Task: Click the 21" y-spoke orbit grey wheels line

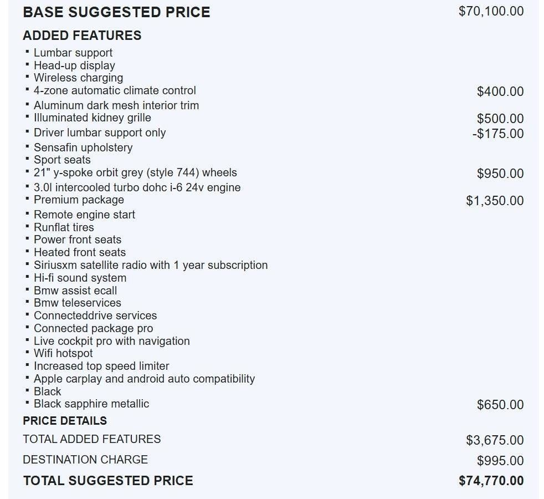Action: [135, 172]
